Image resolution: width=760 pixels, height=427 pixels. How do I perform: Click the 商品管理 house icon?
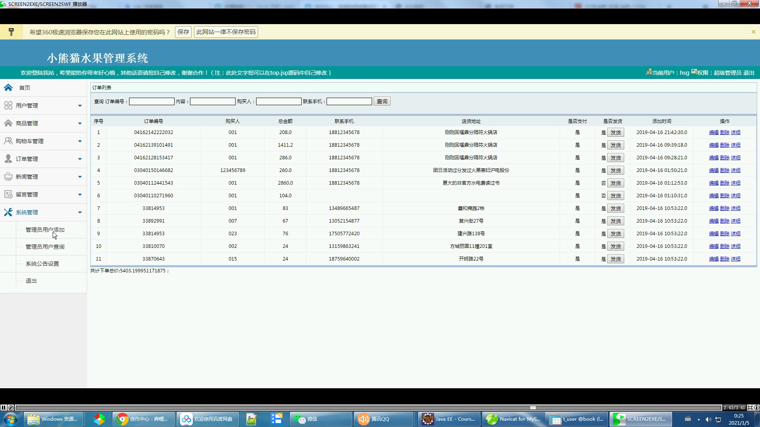tap(8, 123)
